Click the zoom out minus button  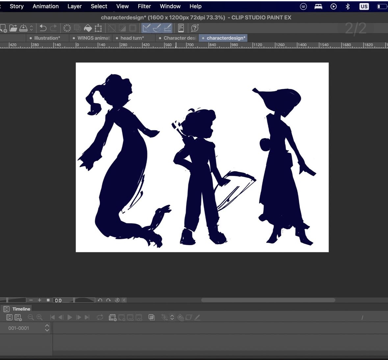31,300
